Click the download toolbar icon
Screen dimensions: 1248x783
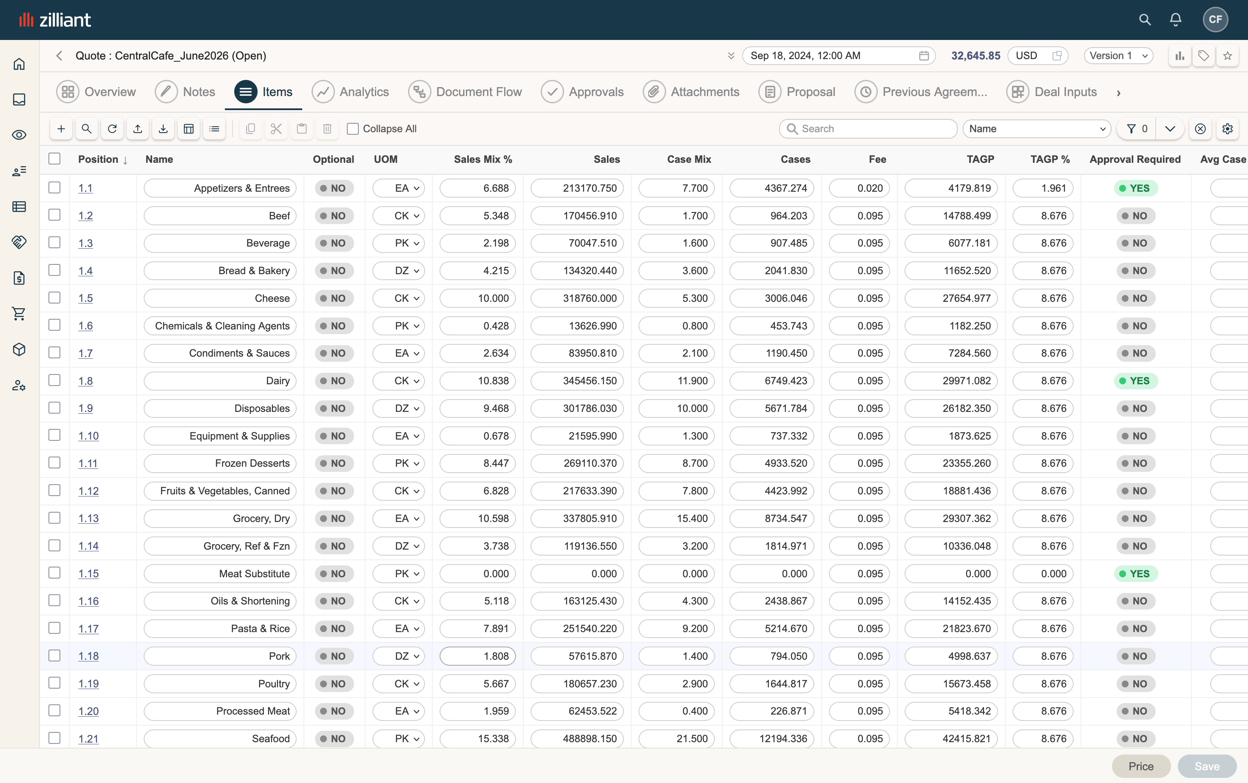[x=163, y=128]
